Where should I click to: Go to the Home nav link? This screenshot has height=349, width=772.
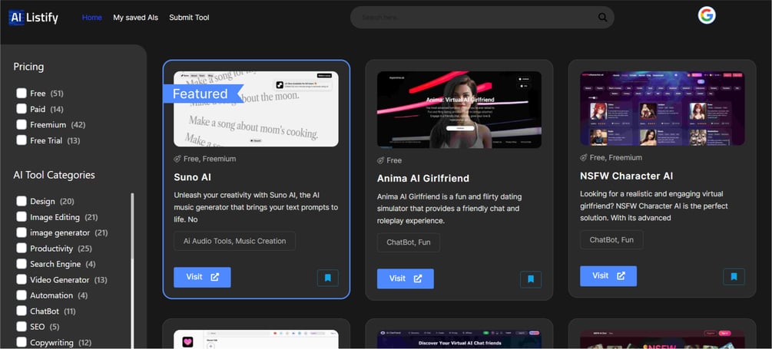tap(92, 18)
